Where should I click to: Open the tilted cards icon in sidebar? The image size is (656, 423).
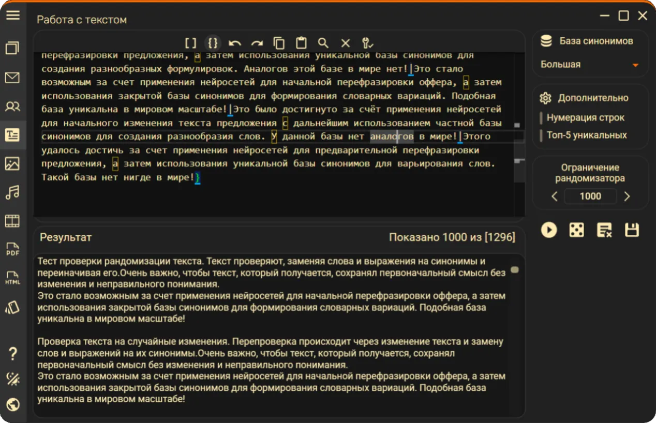(12, 307)
